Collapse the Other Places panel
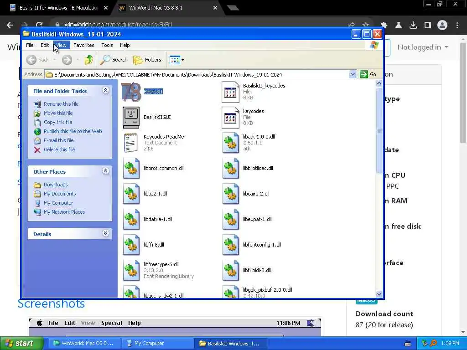 (106, 171)
